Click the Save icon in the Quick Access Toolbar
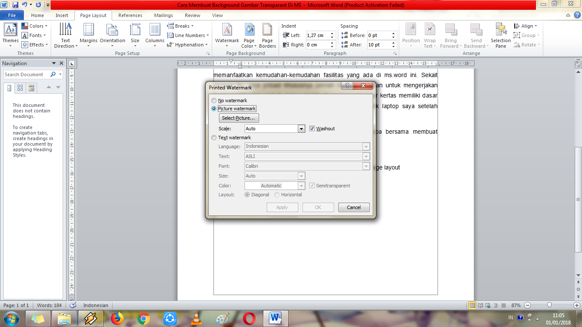 15,5
